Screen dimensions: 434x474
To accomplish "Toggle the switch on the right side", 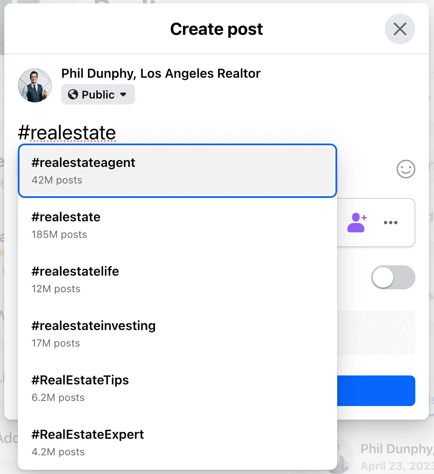I will [393, 277].
